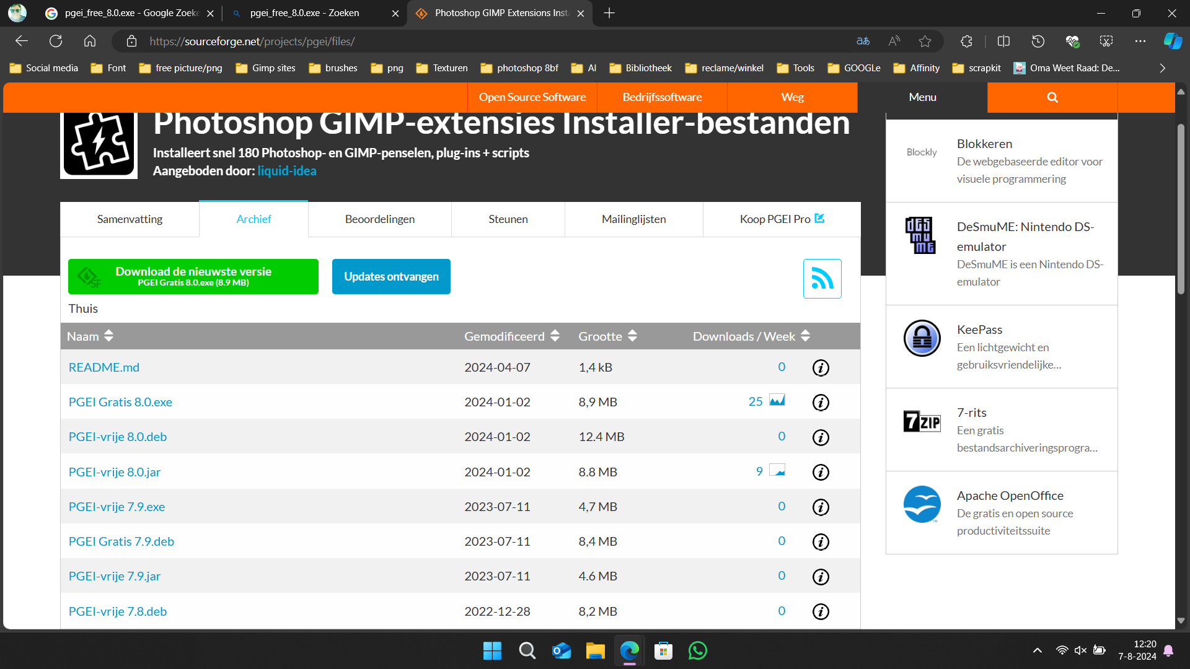Switch to pgei_free_8.0.exe Google Zoeken tab

pyautogui.click(x=129, y=13)
